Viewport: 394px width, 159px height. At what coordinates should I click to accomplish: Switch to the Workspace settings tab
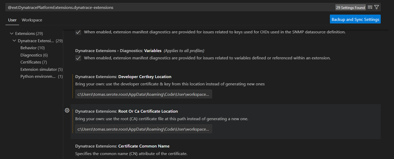pos(32,20)
